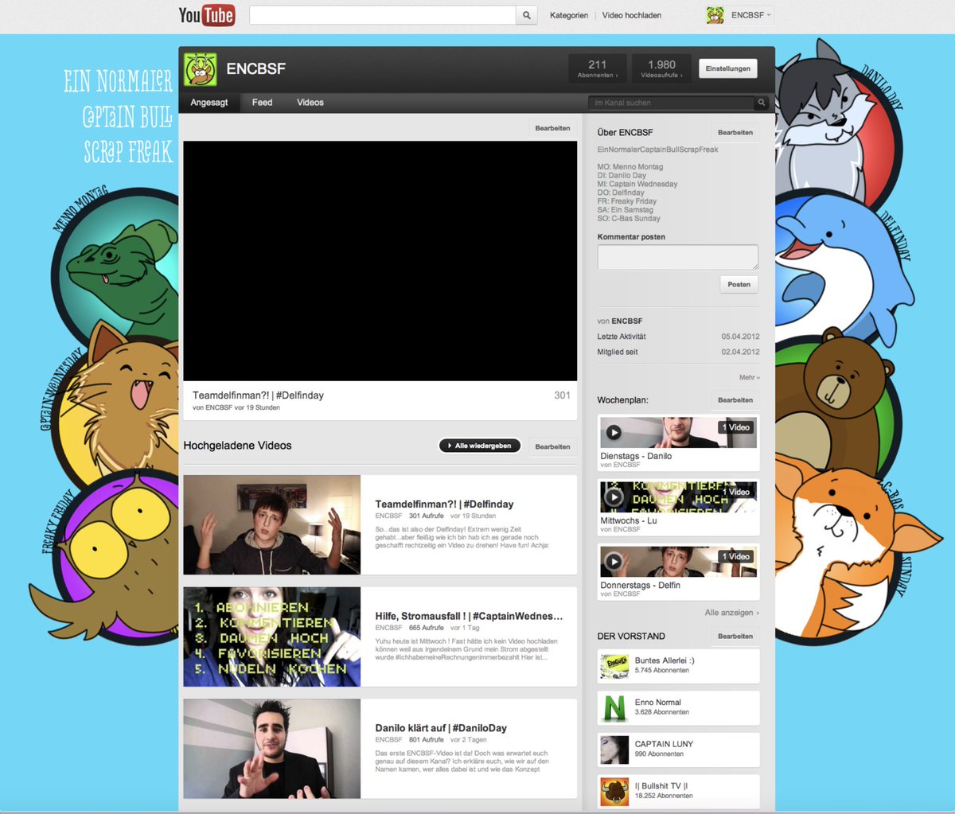
Task: Open the Enno Normal channel link
Action: [658, 703]
